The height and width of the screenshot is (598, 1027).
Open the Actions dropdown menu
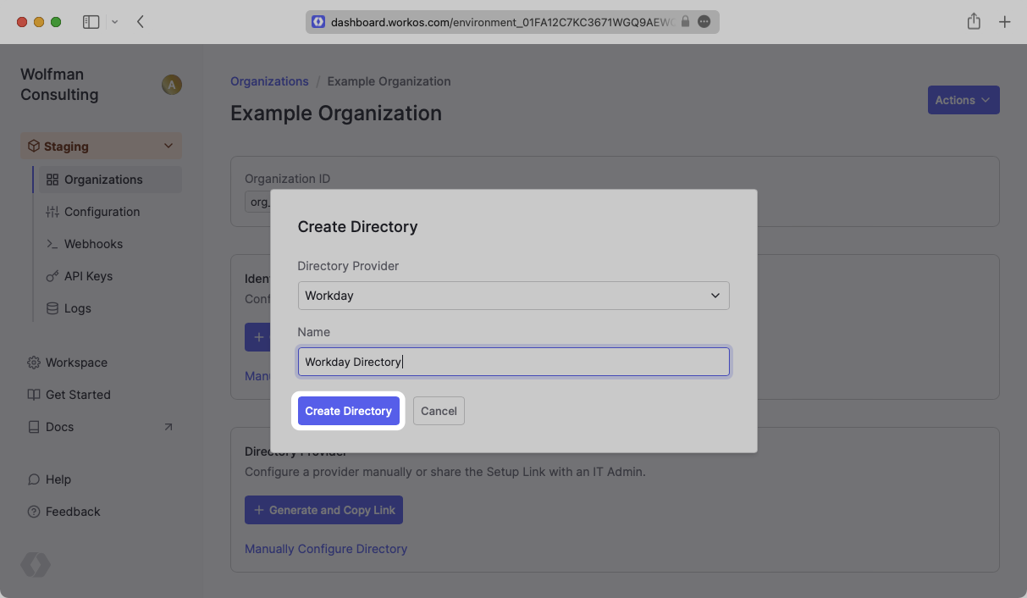[x=963, y=100]
